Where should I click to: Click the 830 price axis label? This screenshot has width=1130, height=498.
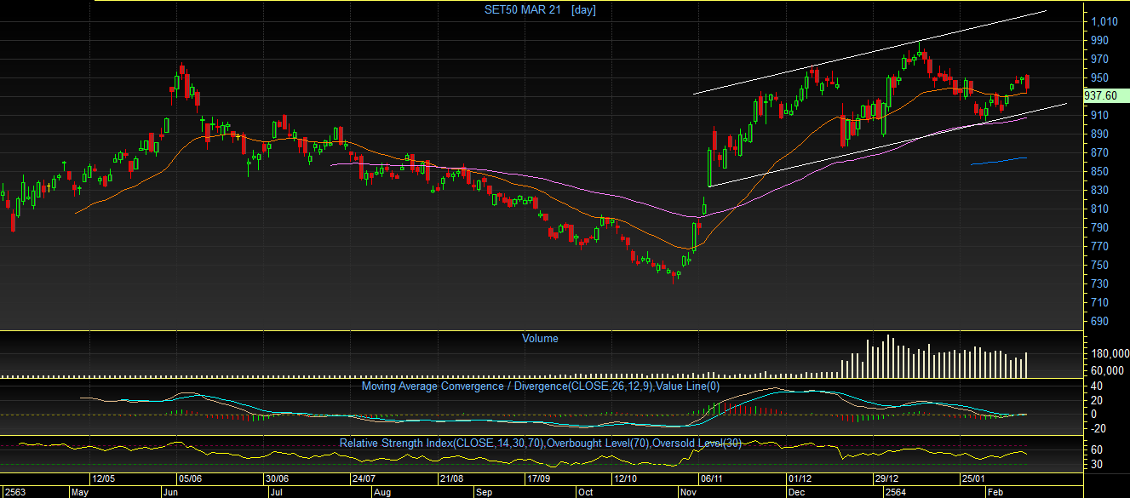[1099, 190]
